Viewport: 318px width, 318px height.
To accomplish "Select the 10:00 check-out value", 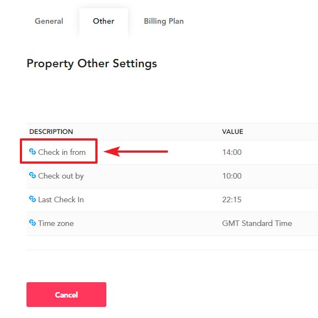I will point(232,176).
